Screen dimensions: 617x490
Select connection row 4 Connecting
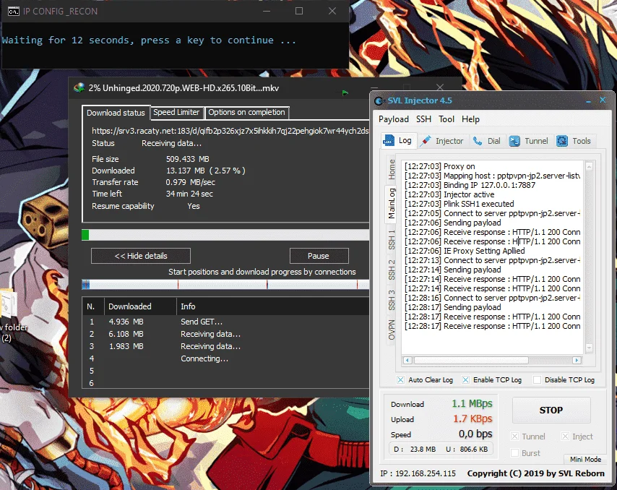225,358
